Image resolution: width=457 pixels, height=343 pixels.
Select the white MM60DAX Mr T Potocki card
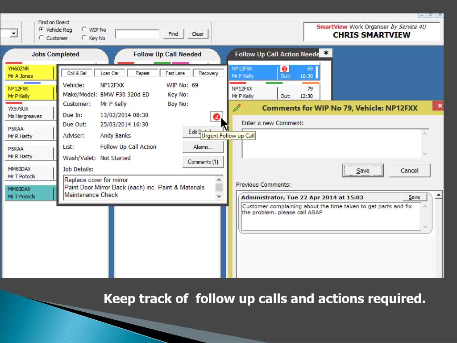tap(30, 173)
